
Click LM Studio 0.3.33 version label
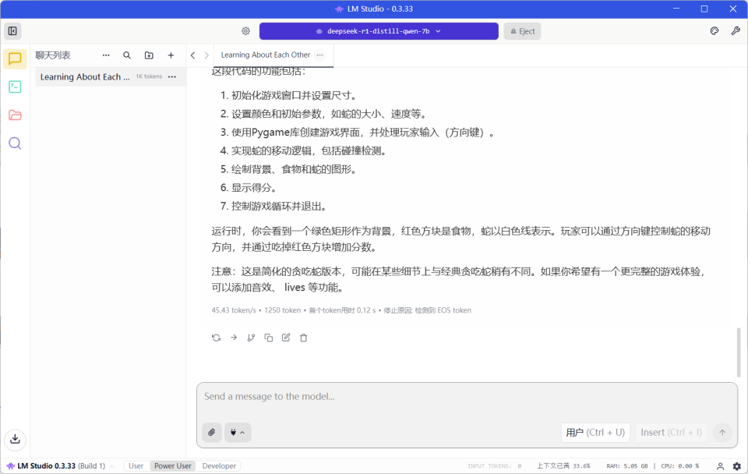[46, 466]
